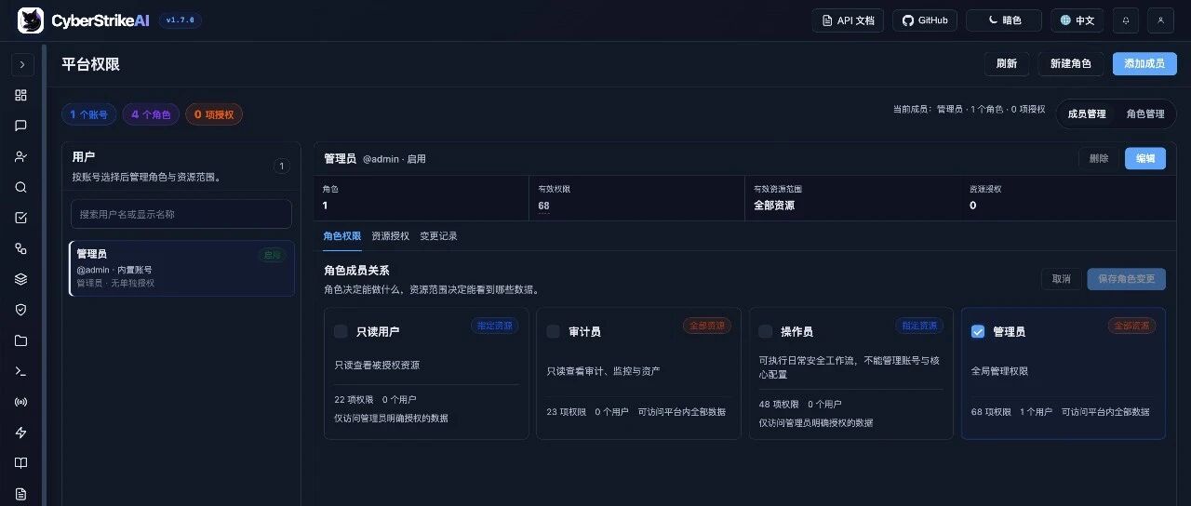Focus the 搜索用户名或显示名称 search field
The height and width of the screenshot is (506, 1191).
pos(181,214)
